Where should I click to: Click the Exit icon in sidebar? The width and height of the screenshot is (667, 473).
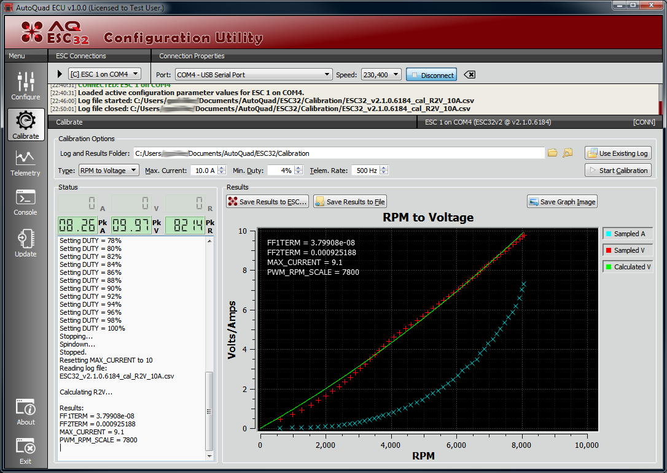click(26, 451)
